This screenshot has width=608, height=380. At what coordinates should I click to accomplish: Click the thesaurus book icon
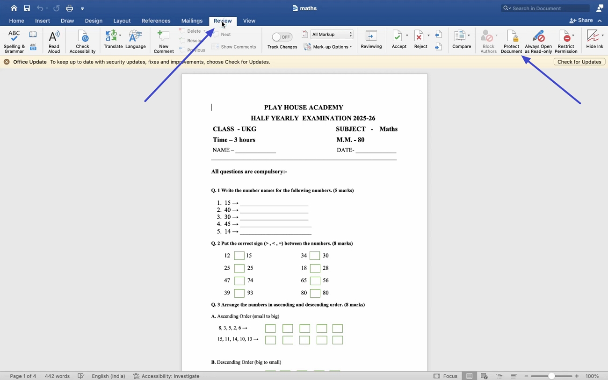(x=33, y=35)
